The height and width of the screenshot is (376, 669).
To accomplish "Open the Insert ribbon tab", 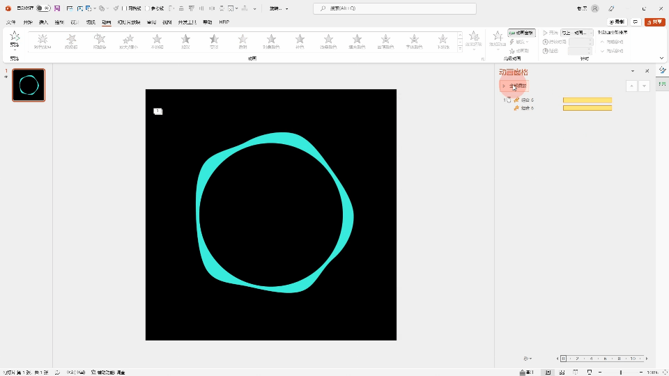I will (43, 22).
